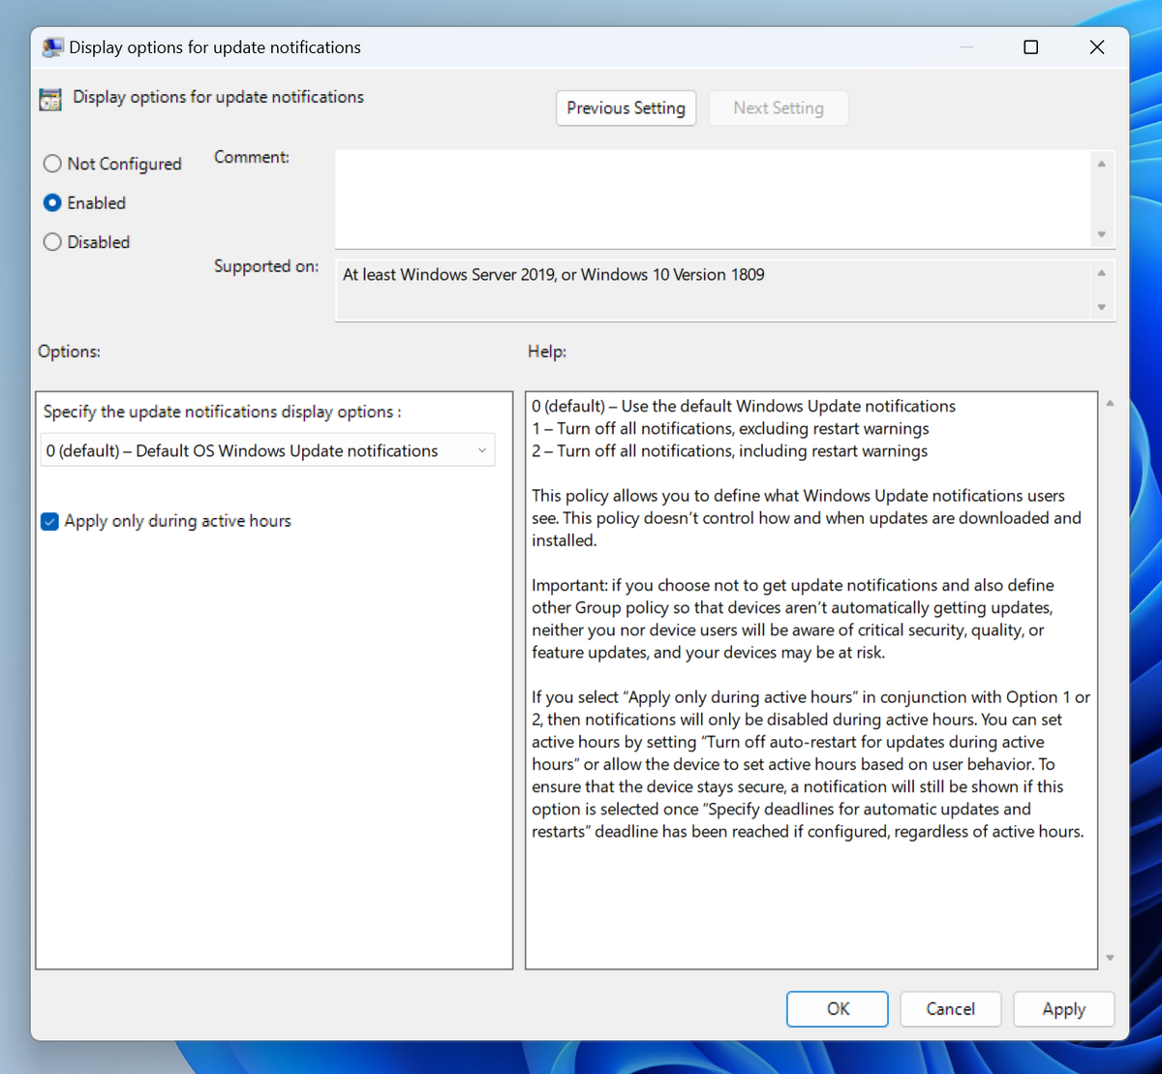Click the application icon in the title bar
The width and height of the screenshot is (1162, 1074).
click(x=51, y=46)
